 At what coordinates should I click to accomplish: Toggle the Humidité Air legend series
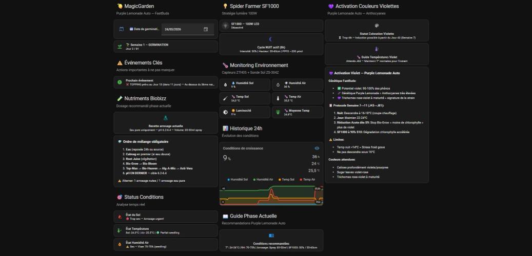coord(263,180)
